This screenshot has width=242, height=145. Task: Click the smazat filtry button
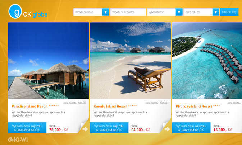point(229,12)
